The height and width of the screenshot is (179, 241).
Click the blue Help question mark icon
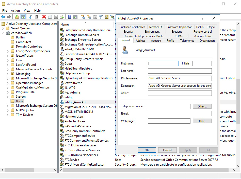coord(70,17)
